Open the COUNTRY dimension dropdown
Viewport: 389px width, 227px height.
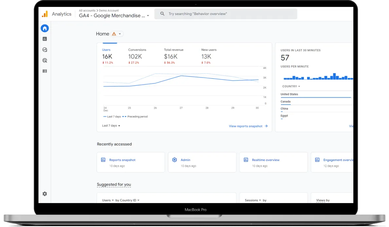pos(291,86)
